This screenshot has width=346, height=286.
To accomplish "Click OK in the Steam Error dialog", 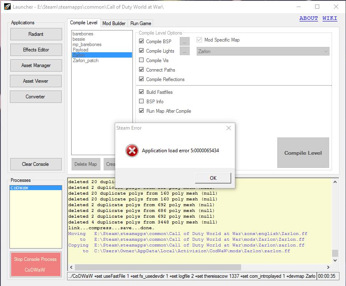I will coord(213,178).
